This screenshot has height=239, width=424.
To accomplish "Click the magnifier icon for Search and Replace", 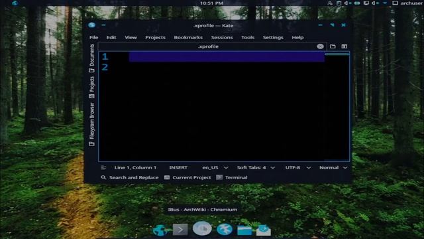I will (x=103, y=177).
